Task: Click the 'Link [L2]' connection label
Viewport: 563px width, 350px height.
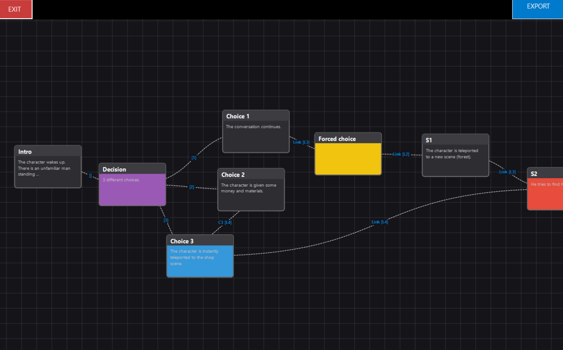Action: (x=401, y=154)
